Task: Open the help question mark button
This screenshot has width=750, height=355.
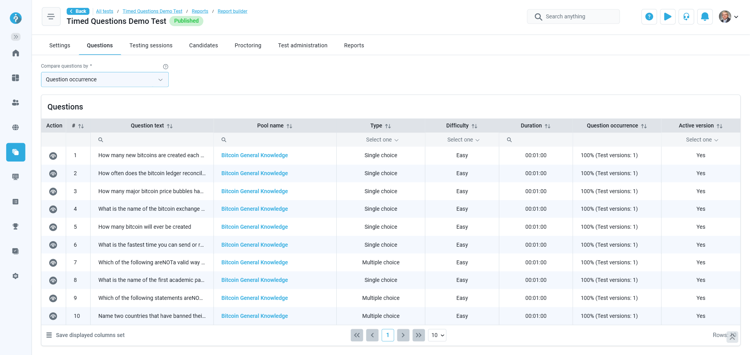Action: (649, 16)
